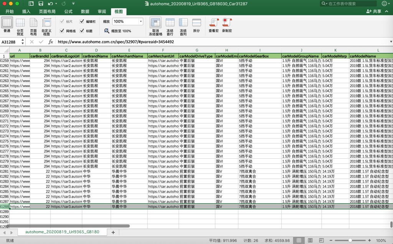The image size is (393, 244).
Task: Click Zoom to 100% (缩放至 100%)
Action: [x=118, y=31]
